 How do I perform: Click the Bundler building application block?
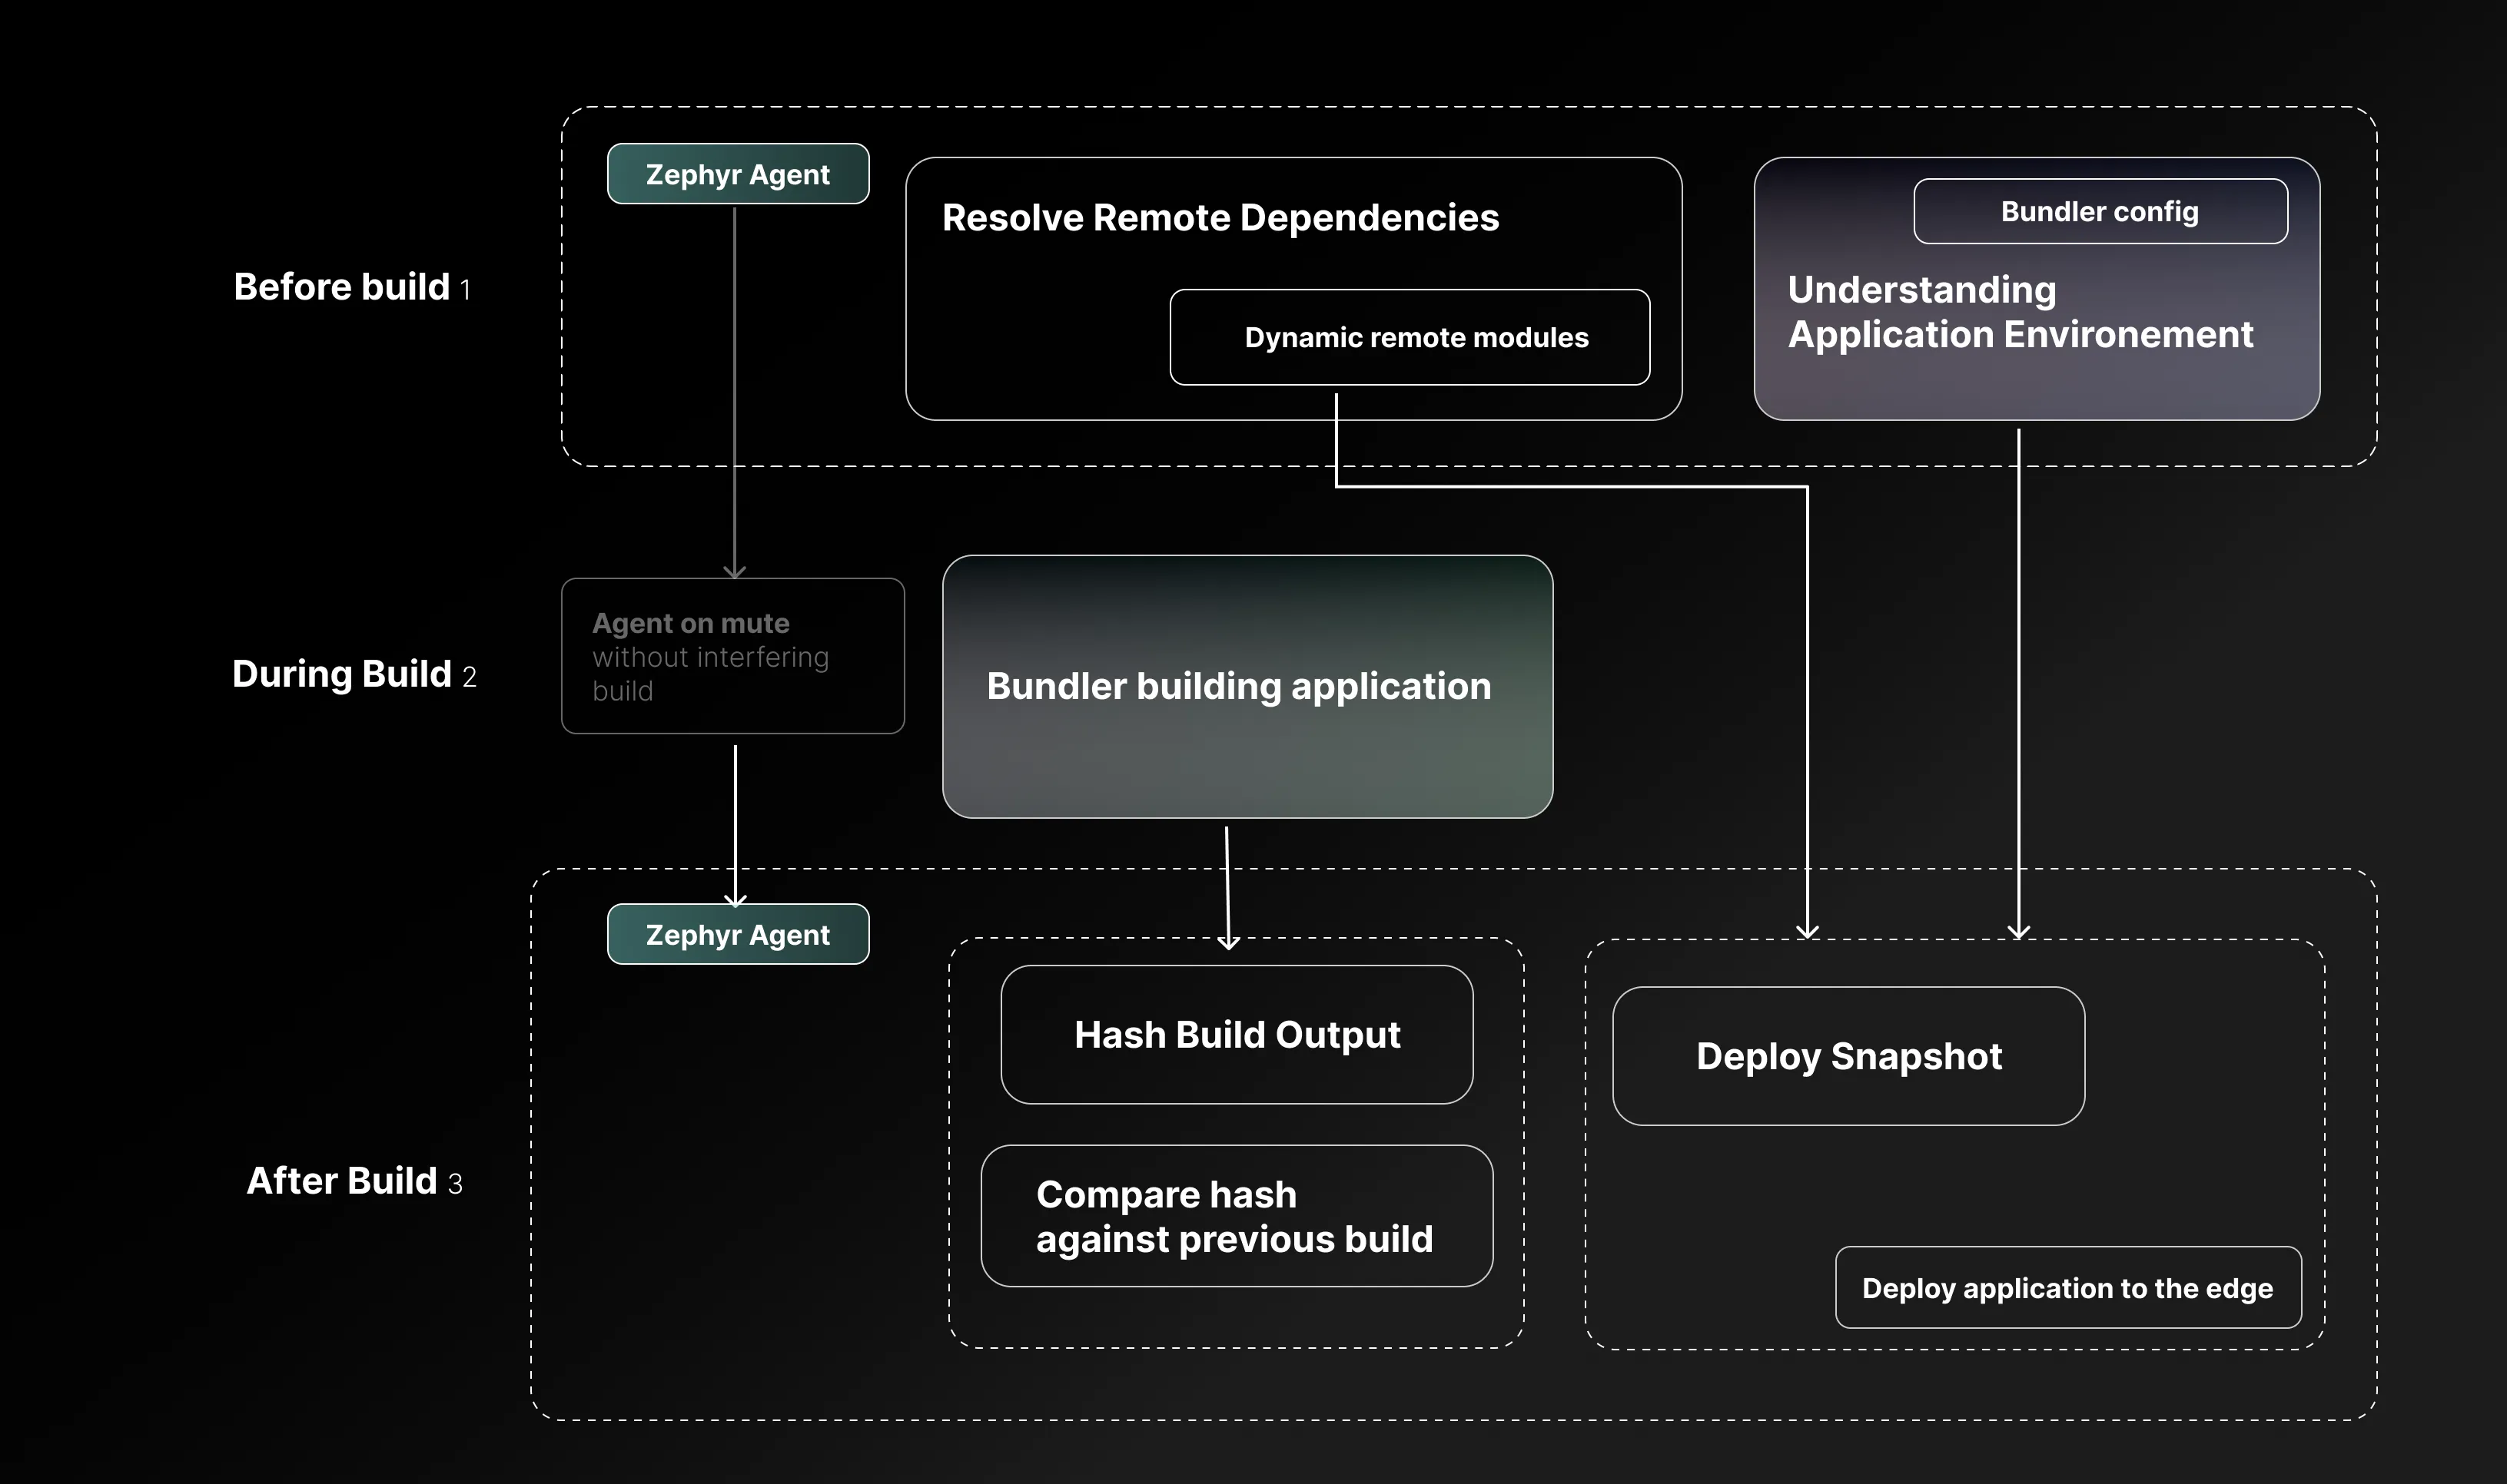coord(1247,686)
